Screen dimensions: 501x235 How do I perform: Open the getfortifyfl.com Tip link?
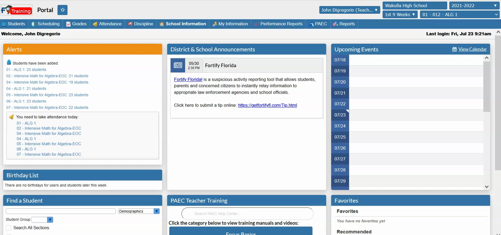[x=267, y=105]
